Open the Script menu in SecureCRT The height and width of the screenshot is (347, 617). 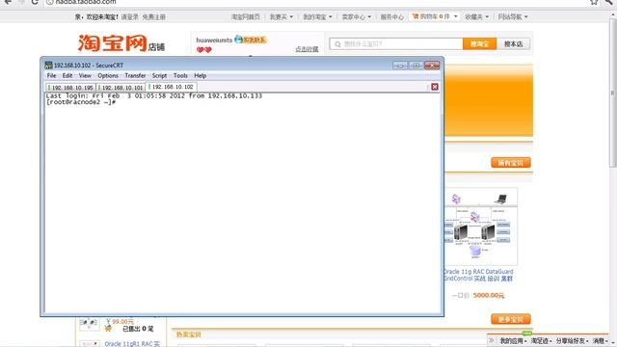point(159,75)
